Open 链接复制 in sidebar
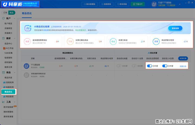 8,58
